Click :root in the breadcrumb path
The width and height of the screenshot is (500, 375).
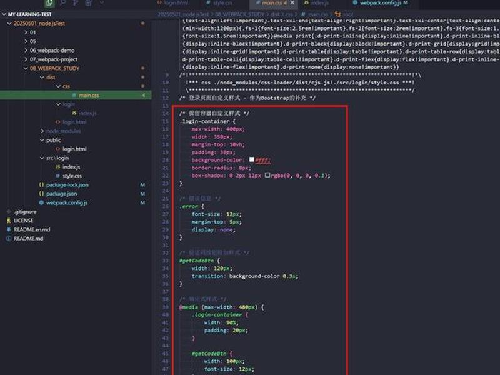coord(348,14)
